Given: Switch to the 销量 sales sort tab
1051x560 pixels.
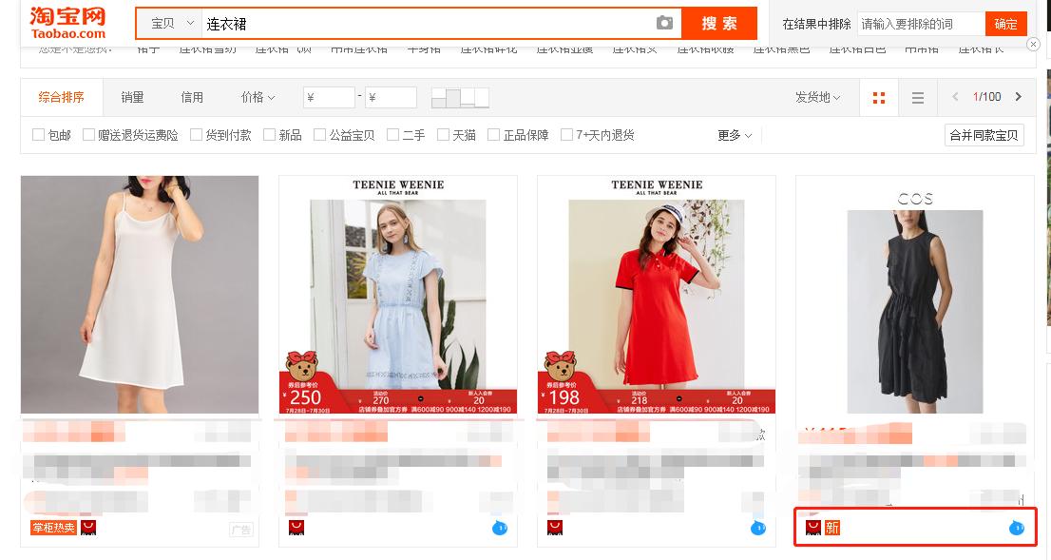Looking at the screenshot, I should pos(133,96).
